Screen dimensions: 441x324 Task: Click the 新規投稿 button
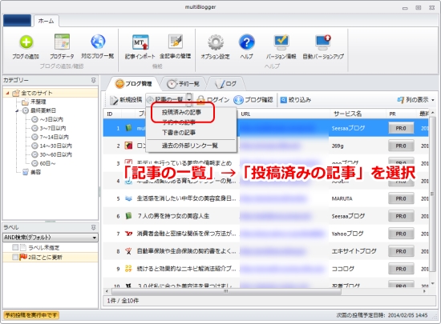tap(126, 100)
